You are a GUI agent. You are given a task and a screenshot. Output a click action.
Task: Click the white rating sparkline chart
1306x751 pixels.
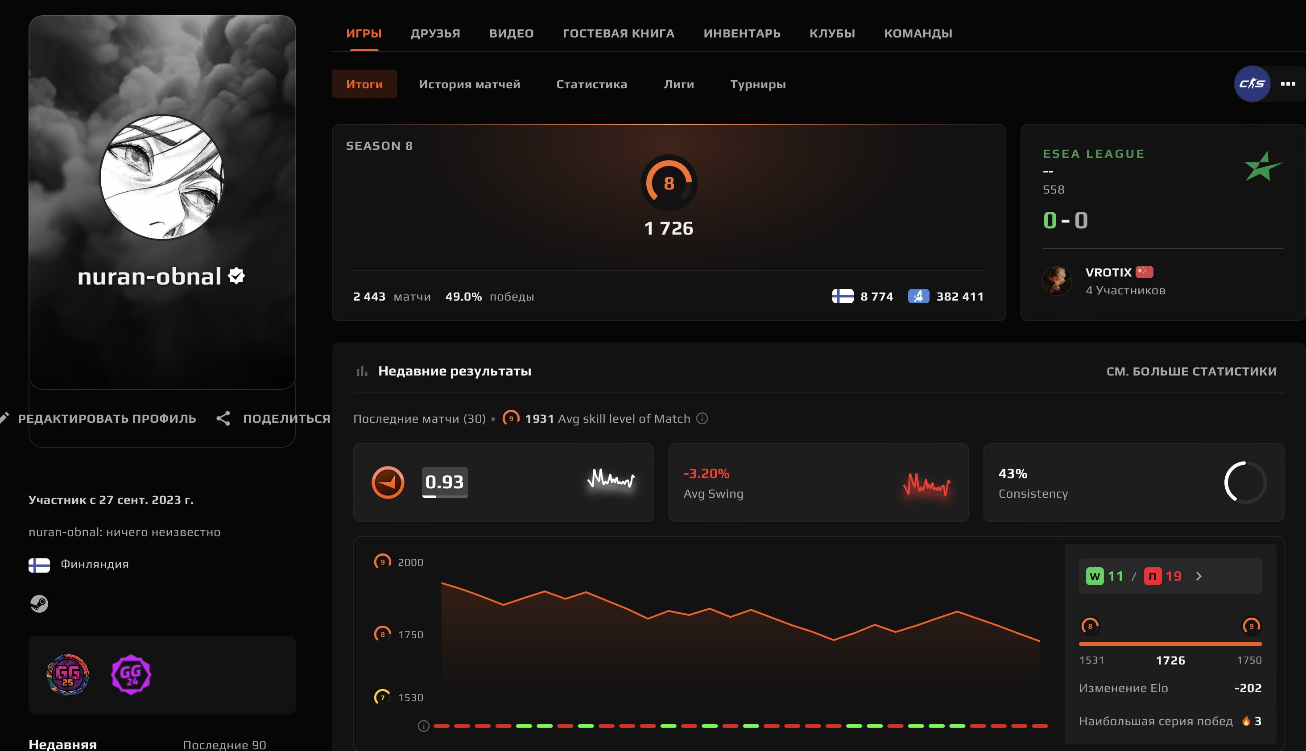point(611,479)
